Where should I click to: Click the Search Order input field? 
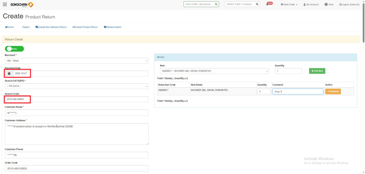point(76,99)
